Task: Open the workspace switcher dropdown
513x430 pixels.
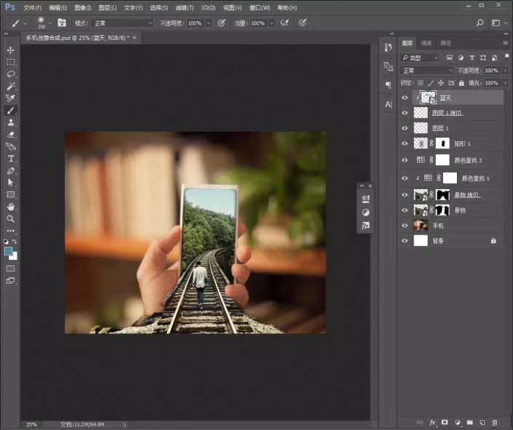Action: point(498,23)
